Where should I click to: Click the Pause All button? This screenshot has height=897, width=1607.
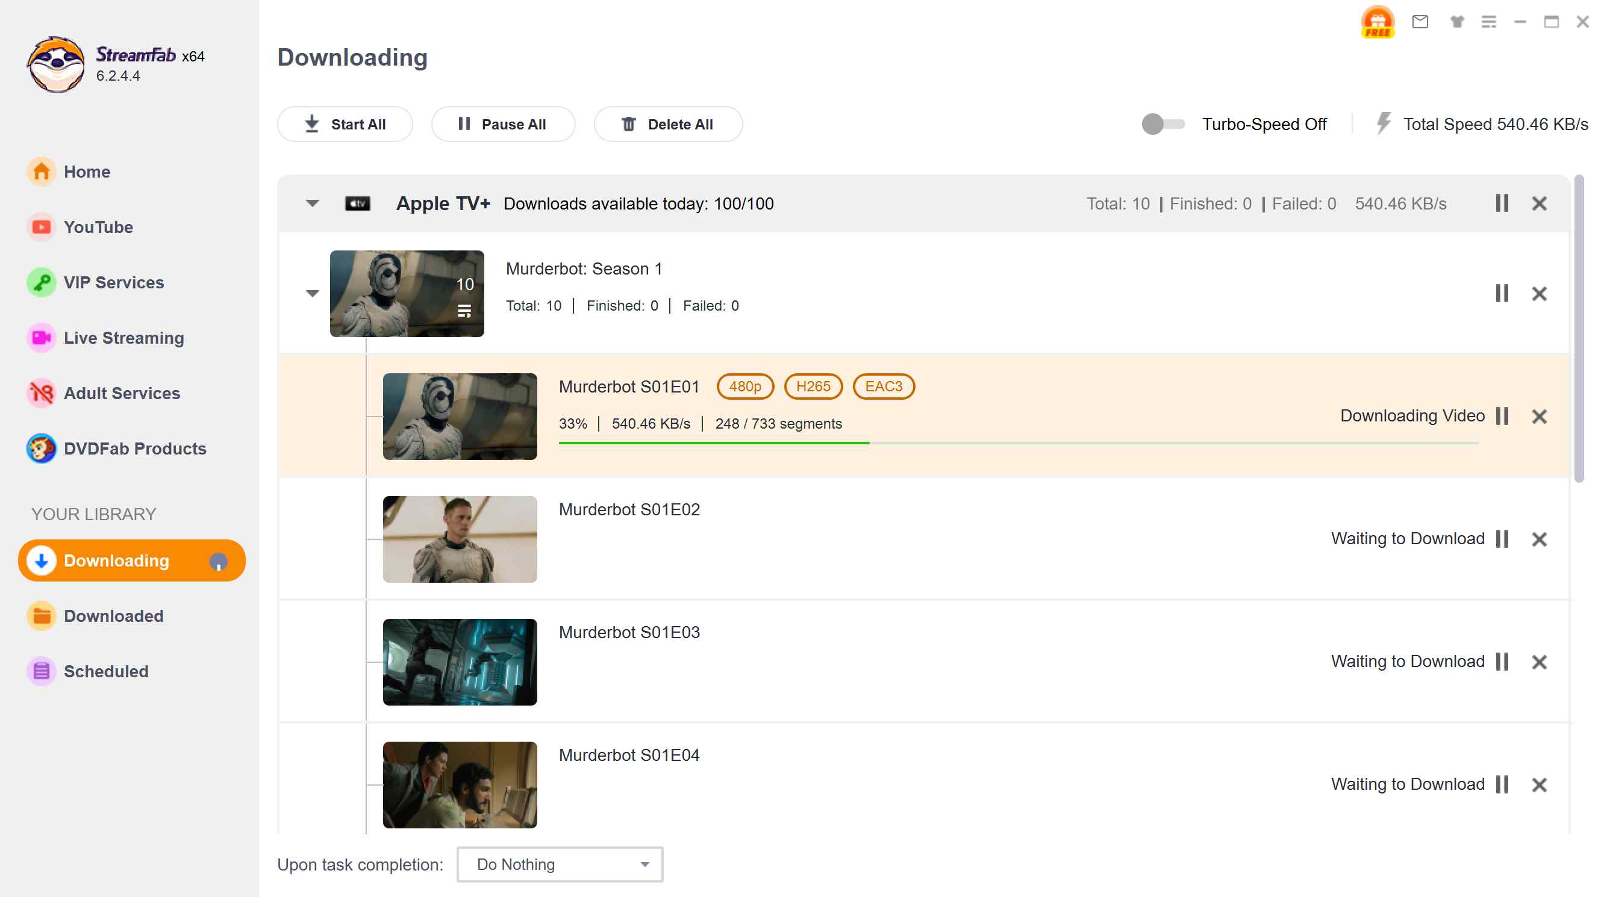tap(503, 124)
